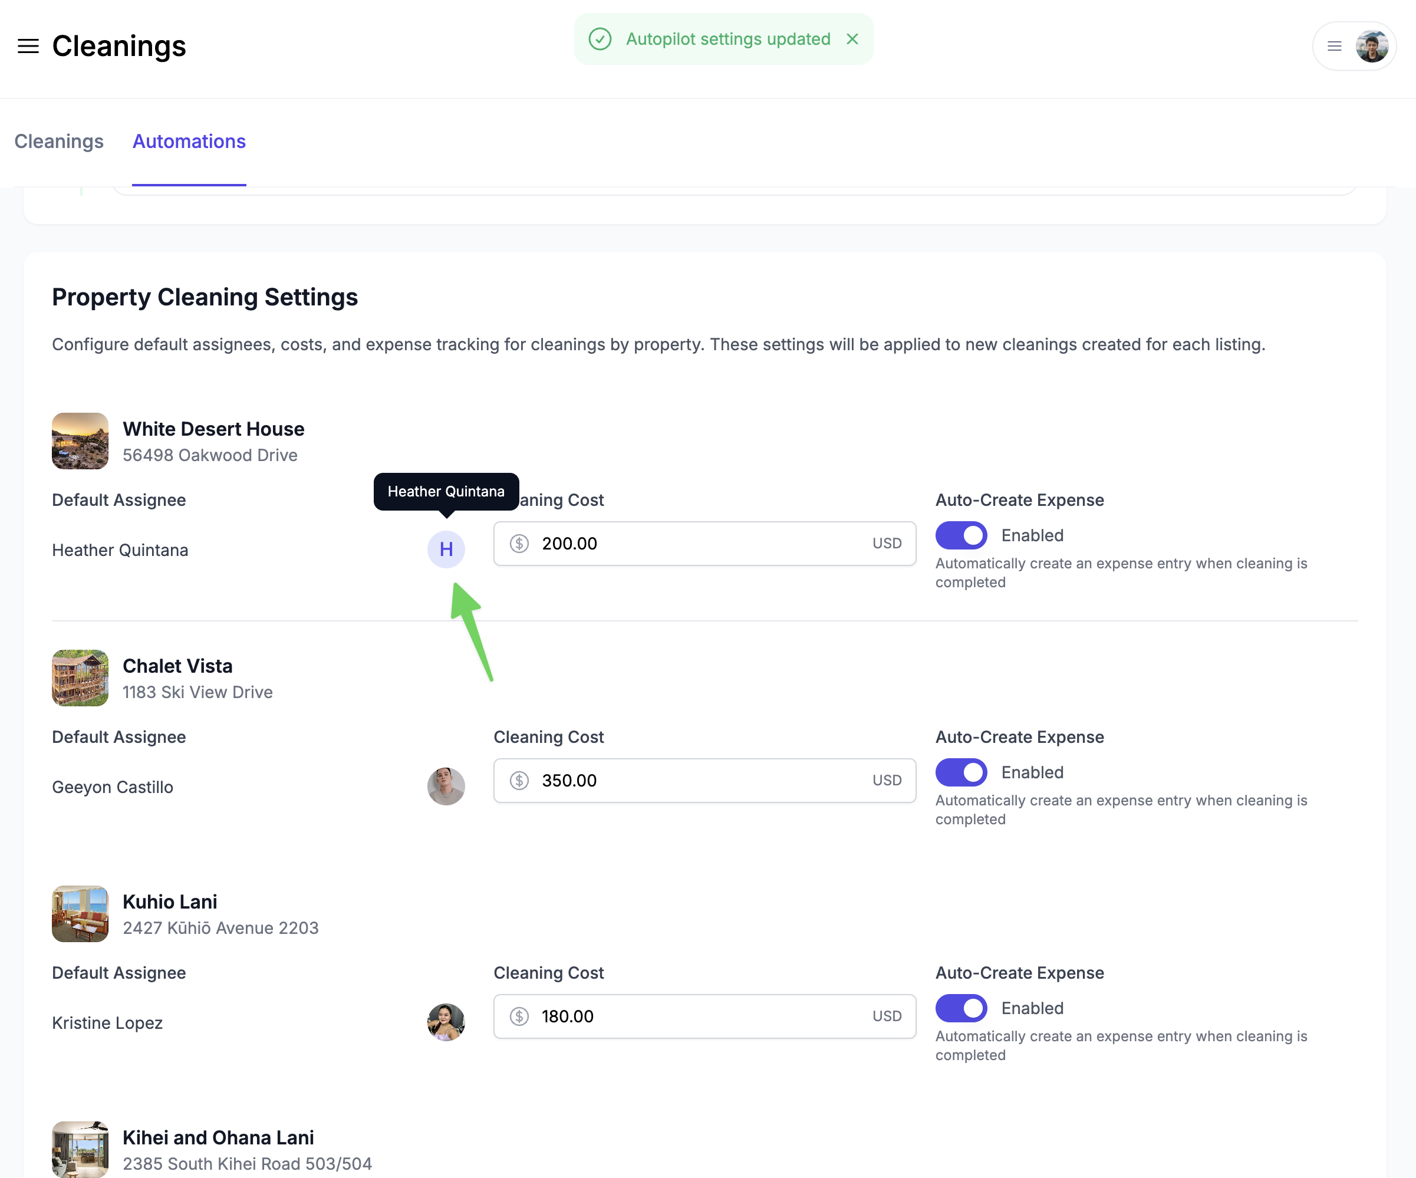The width and height of the screenshot is (1416, 1178).
Task: Select the Automations tab
Action: point(189,141)
